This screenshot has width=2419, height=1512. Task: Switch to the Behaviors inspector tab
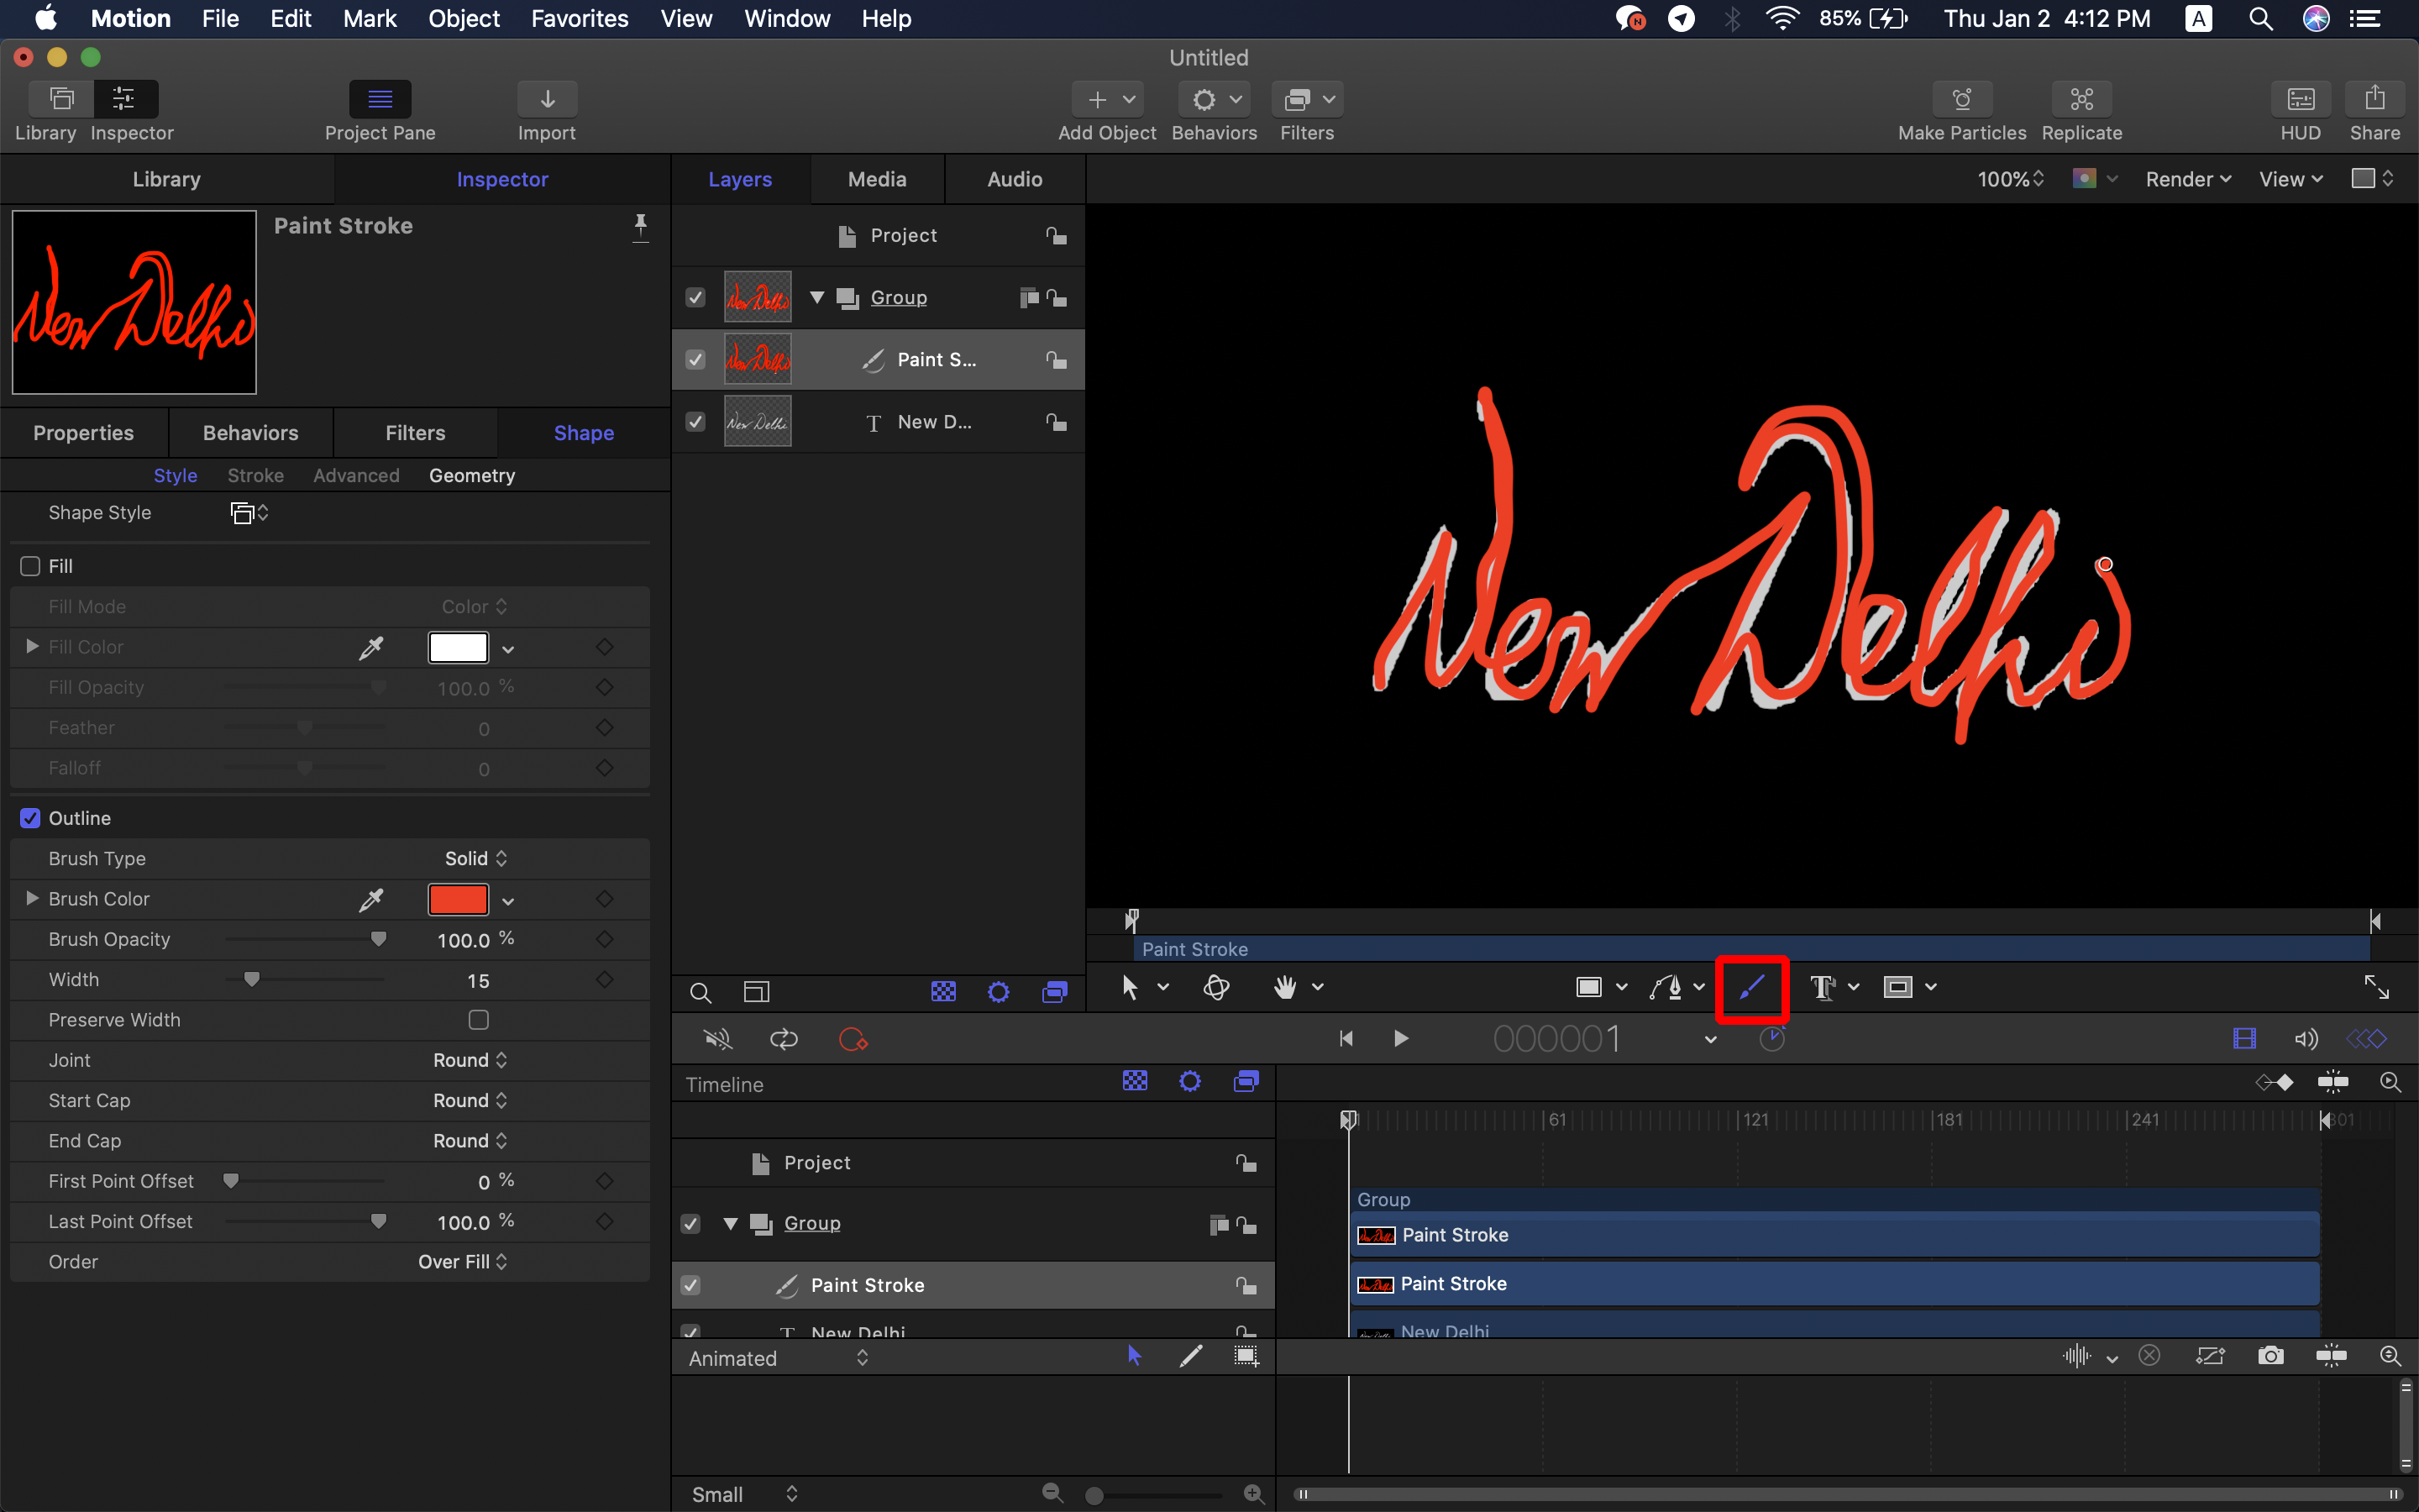pyautogui.click(x=250, y=433)
